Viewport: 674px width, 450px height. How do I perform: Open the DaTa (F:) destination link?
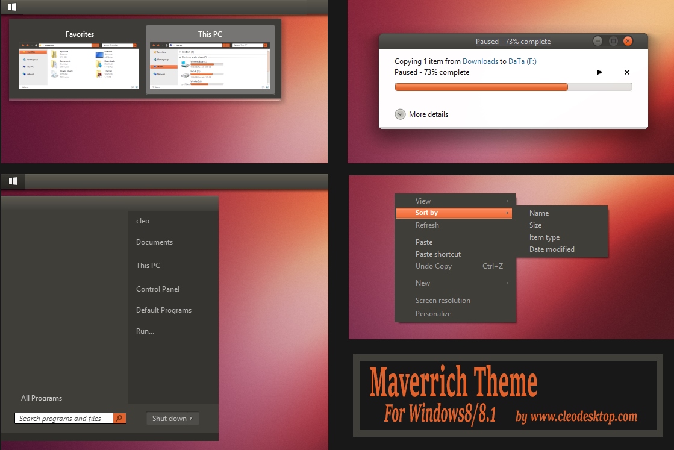(522, 61)
